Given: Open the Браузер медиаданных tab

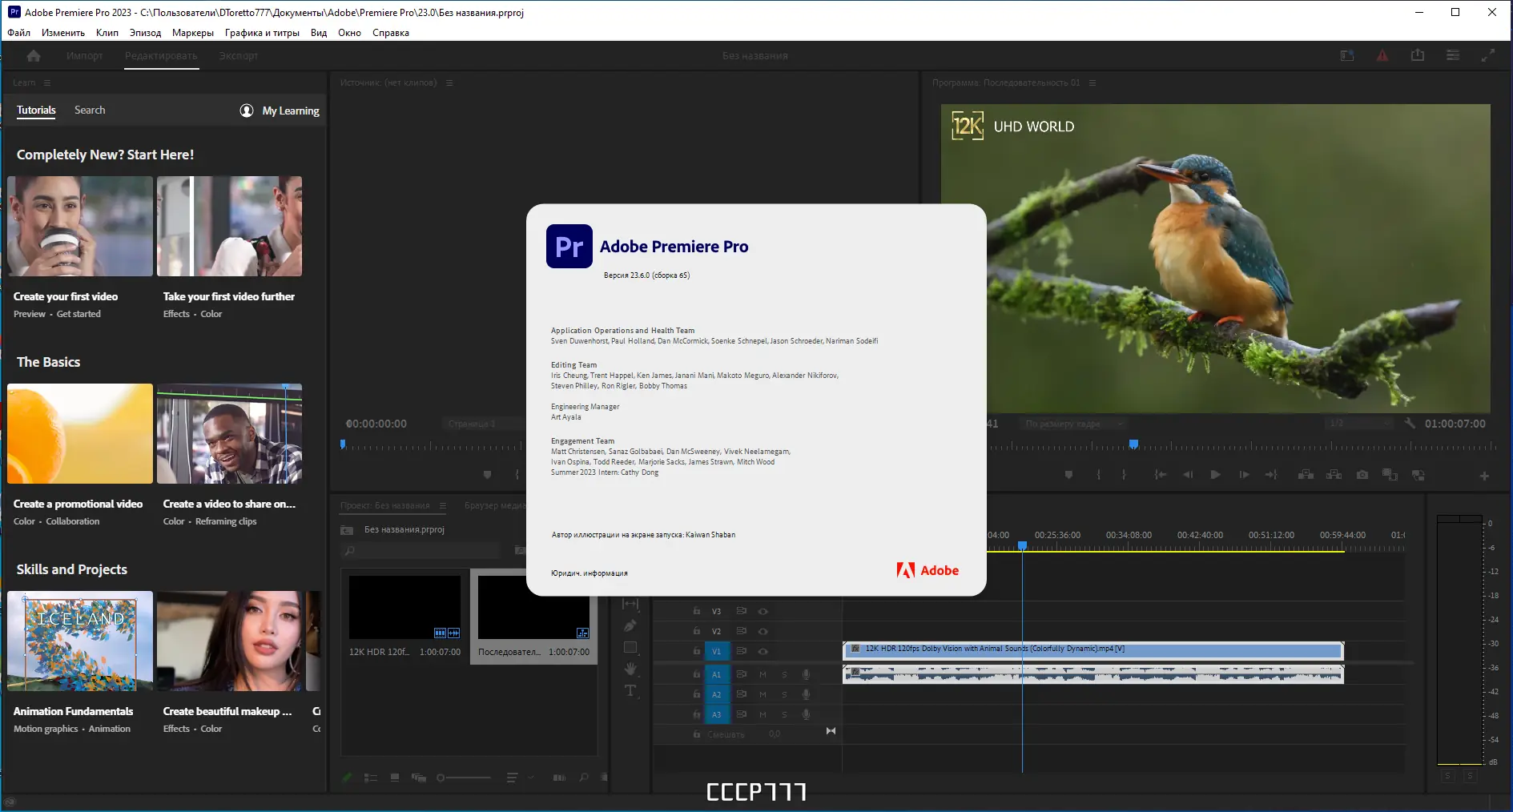Looking at the screenshot, I should 495,505.
